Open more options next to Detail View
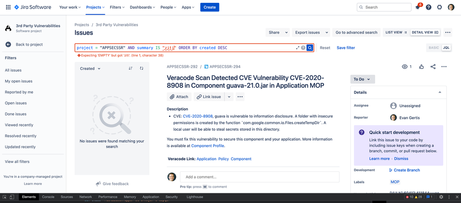 [448, 32]
